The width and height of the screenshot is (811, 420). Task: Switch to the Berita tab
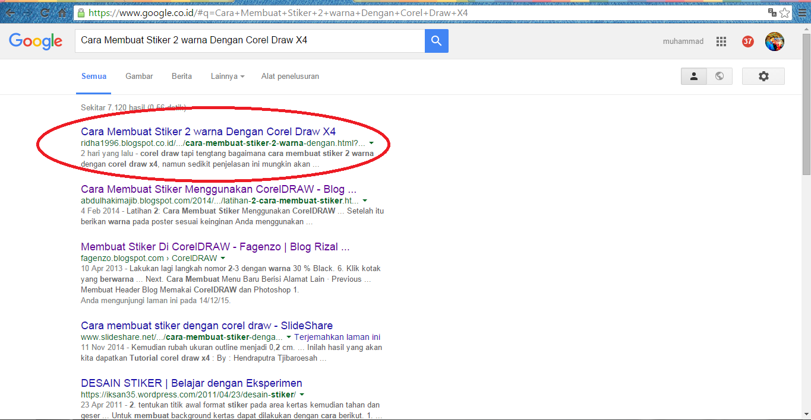tap(182, 77)
